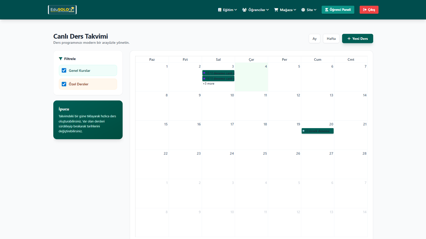Image resolution: width=426 pixels, height=239 pixels.
Task: Switch to Ay month view
Action: (x=314, y=39)
